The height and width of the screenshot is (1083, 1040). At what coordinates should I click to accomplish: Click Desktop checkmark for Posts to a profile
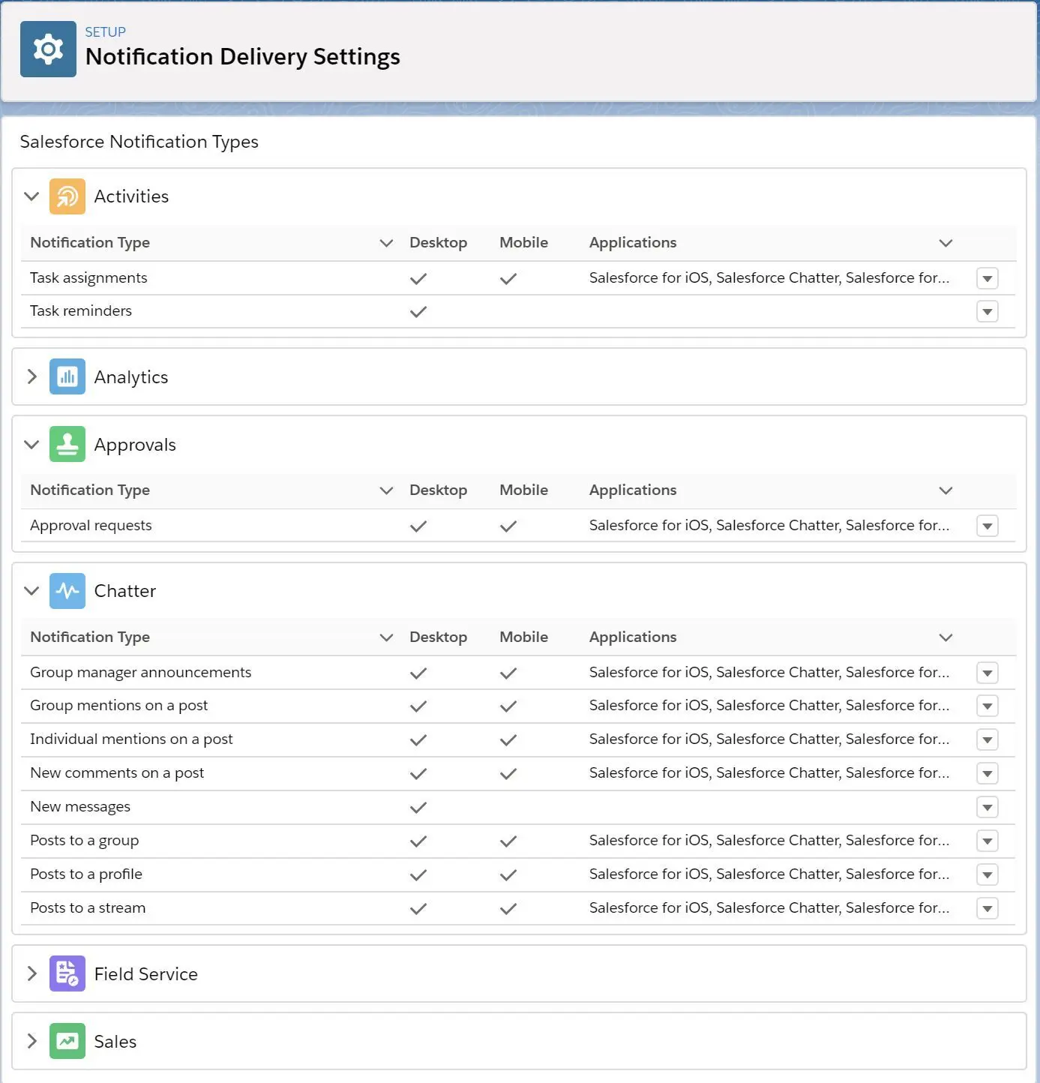tap(418, 874)
